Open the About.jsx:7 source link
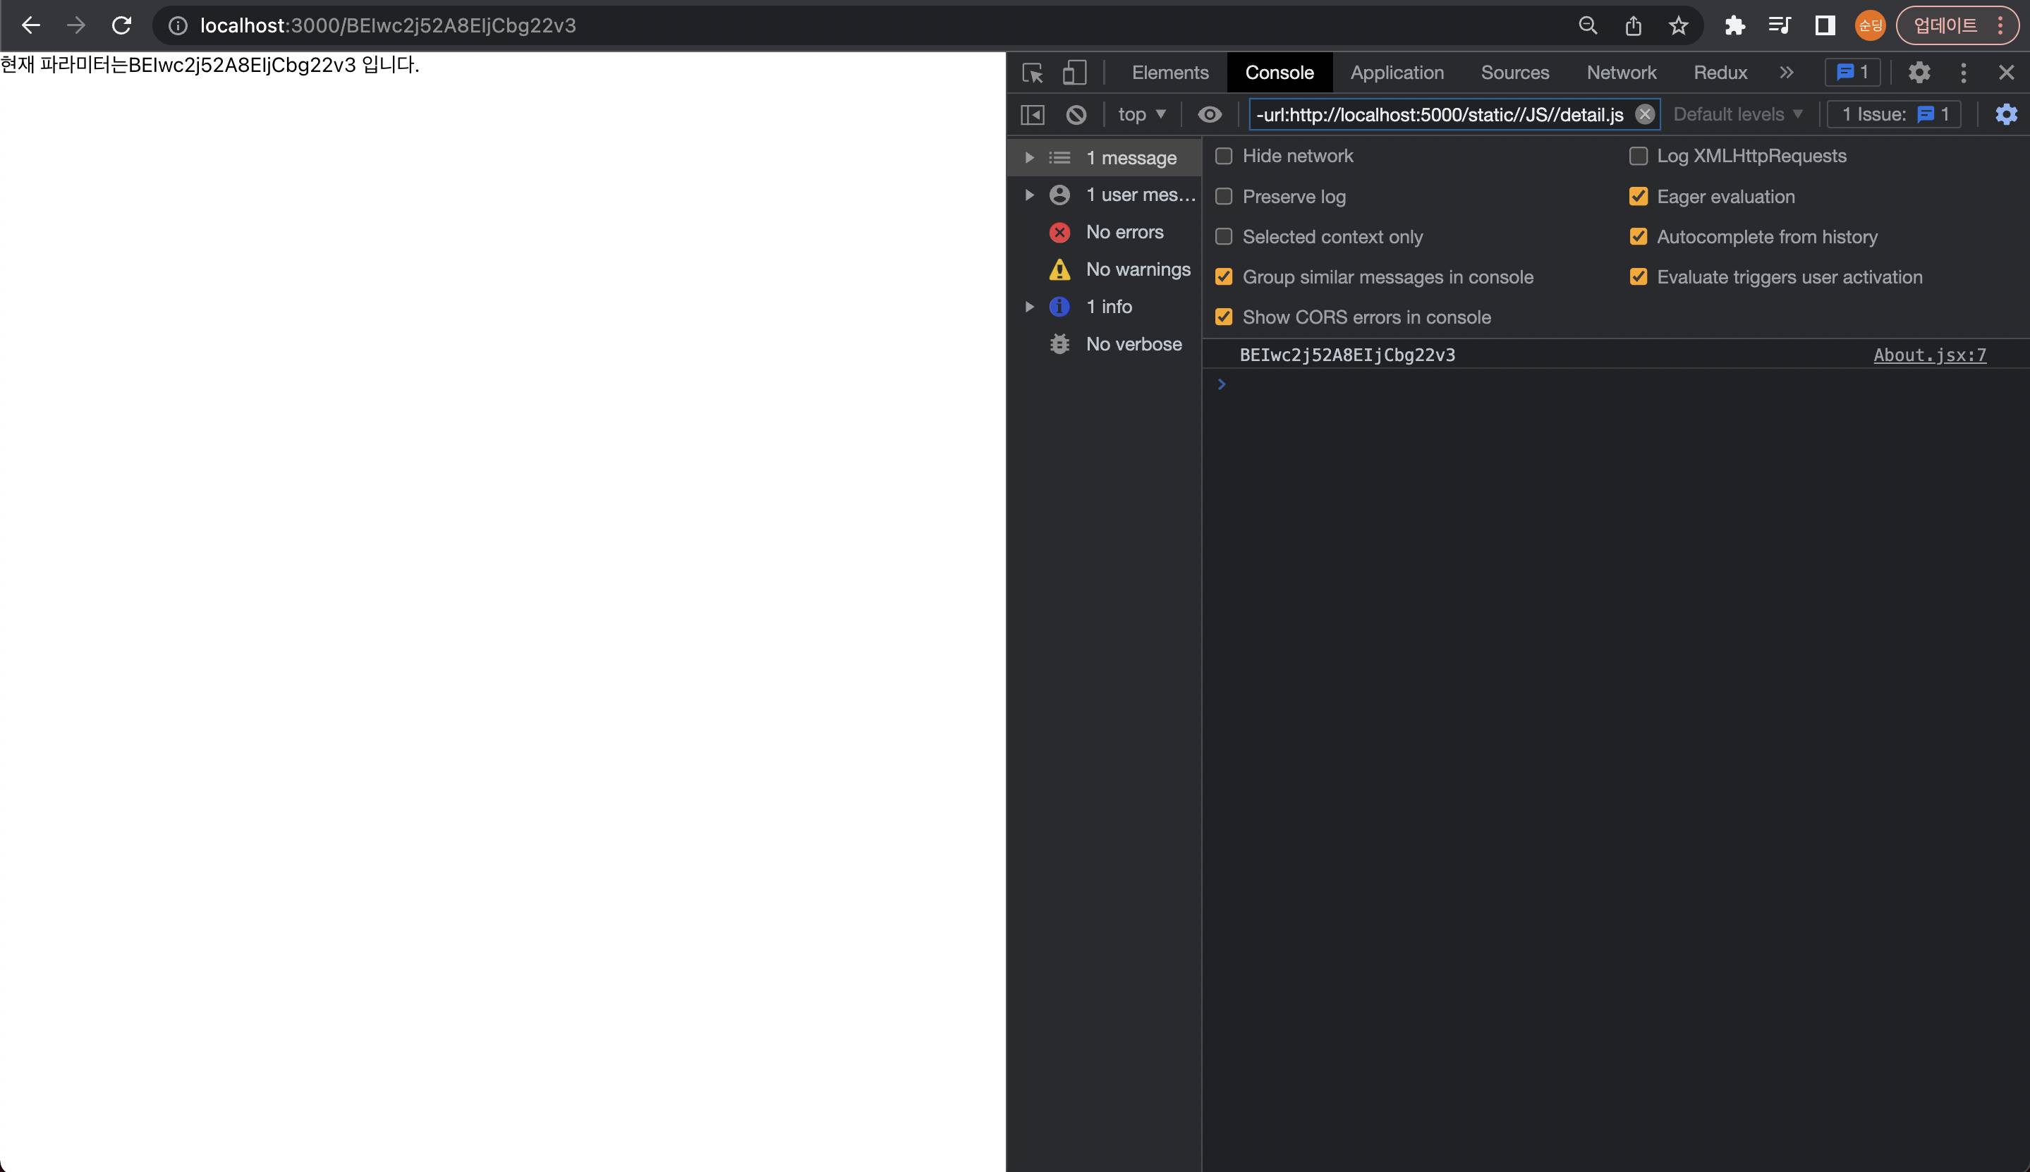Viewport: 2030px width, 1172px height. pyautogui.click(x=1929, y=355)
